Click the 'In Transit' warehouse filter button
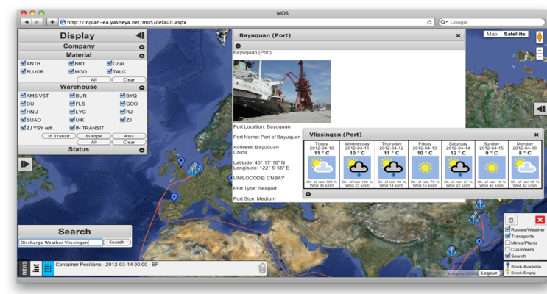547x294 pixels. pyautogui.click(x=59, y=136)
